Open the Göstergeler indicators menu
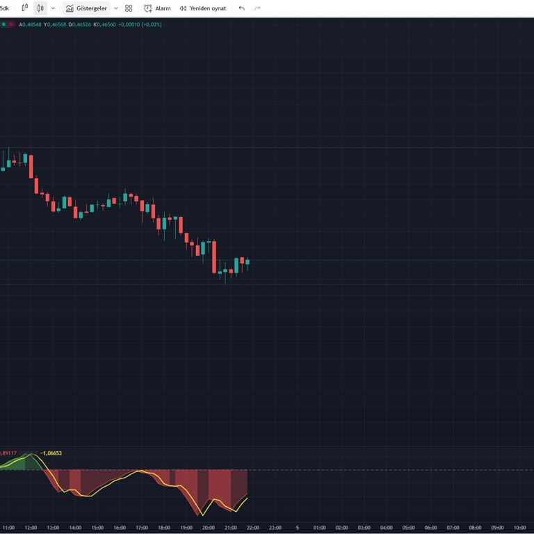Viewport: 534px width, 534px height. [86, 8]
